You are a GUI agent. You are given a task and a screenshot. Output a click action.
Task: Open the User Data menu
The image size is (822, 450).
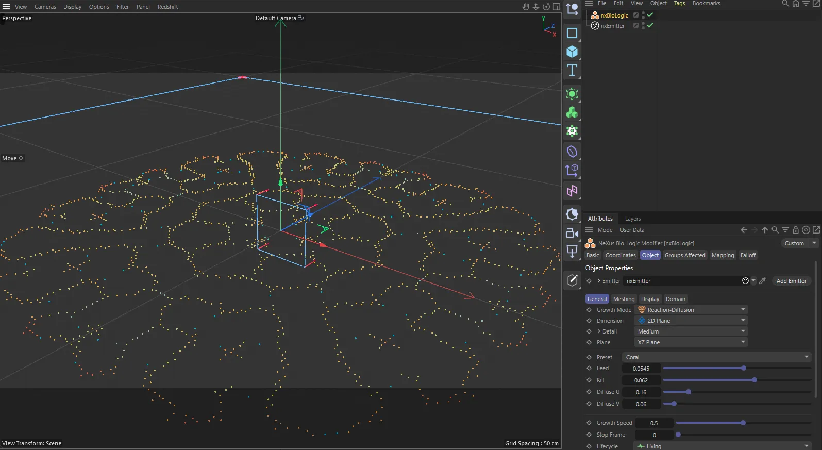click(x=632, y=230)
